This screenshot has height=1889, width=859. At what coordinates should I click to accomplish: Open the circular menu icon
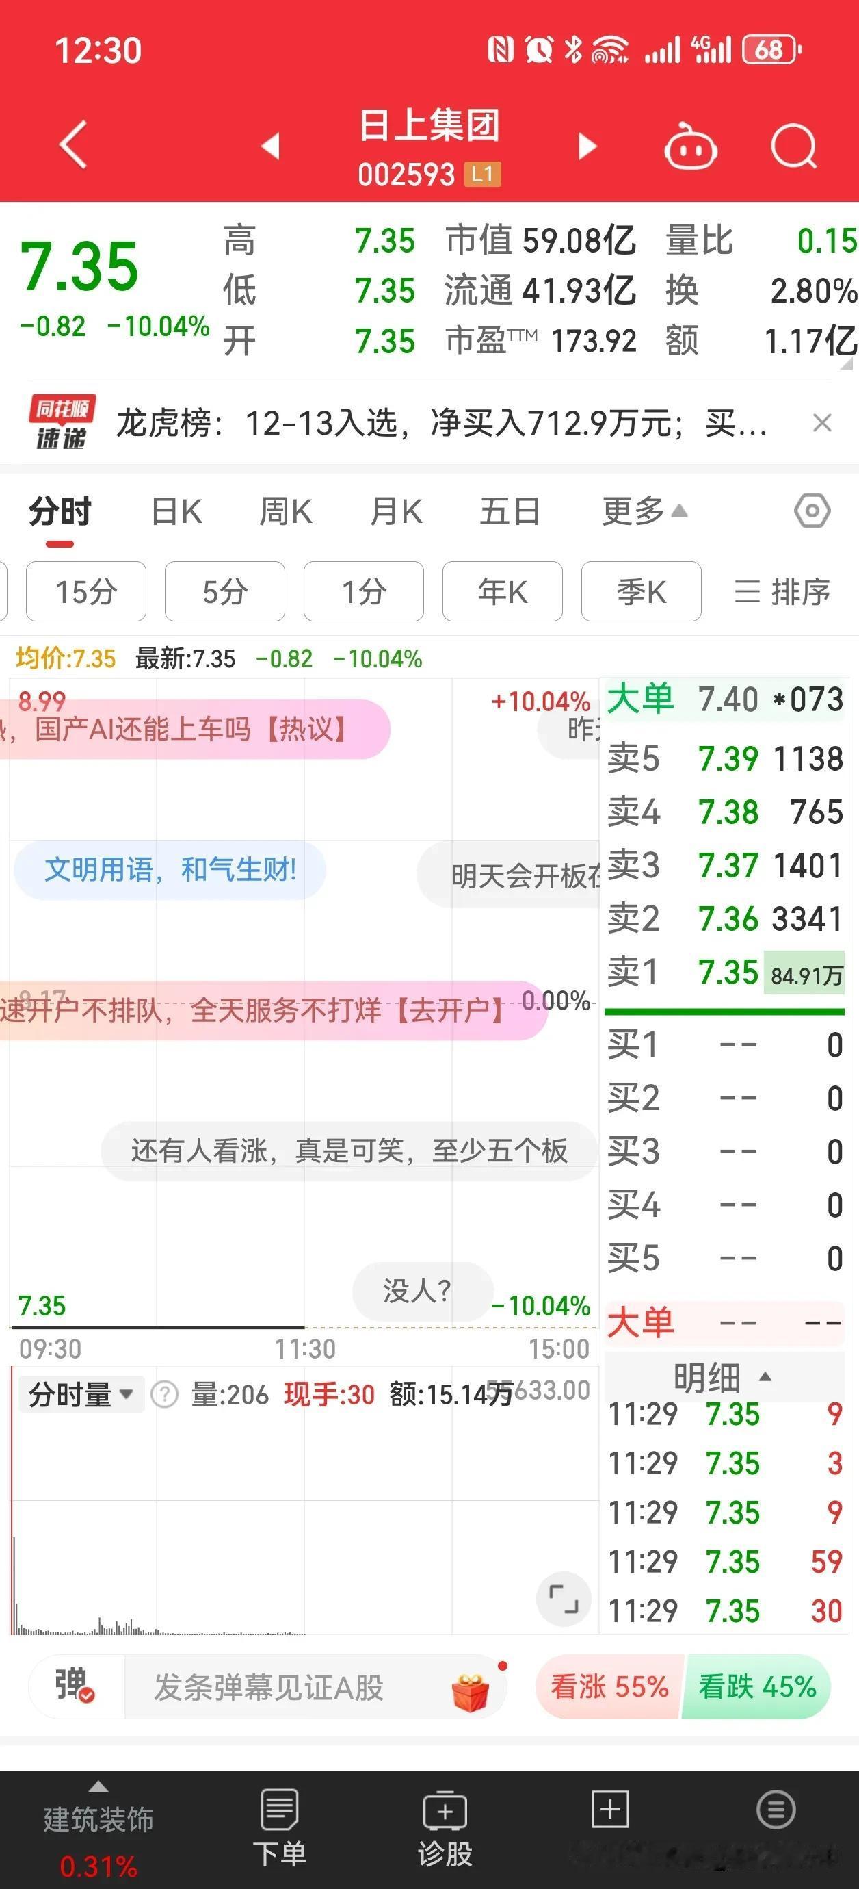pyautogui.click(x=776, y=1810)
